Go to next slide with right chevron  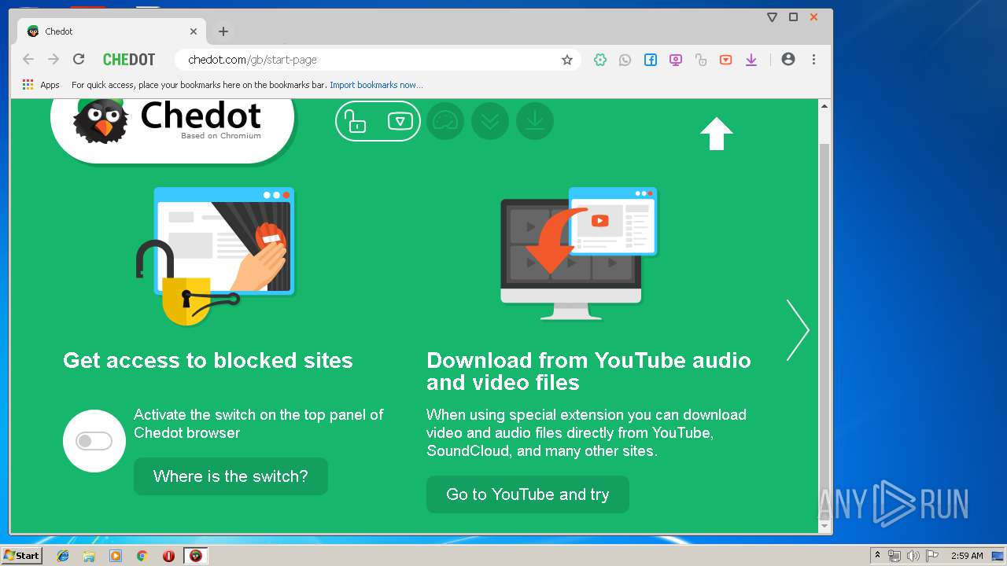tap(798, 330)
